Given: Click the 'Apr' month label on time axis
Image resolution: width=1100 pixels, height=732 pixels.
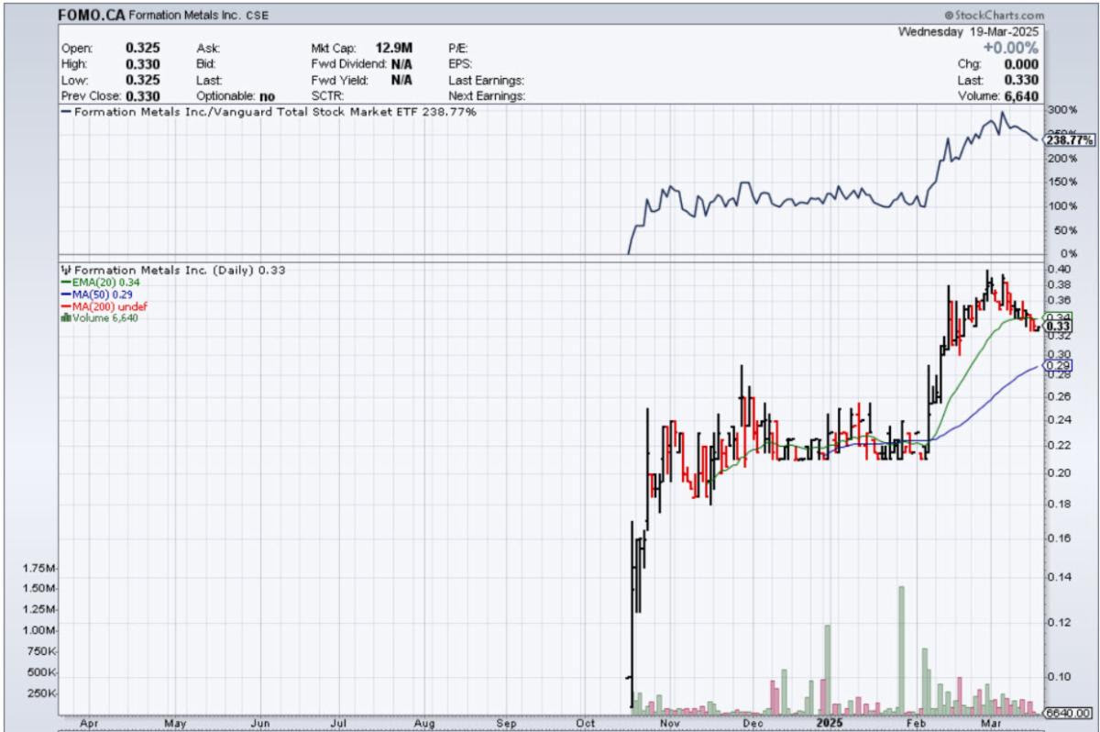Looking at the screenshot, I should 90,723.
